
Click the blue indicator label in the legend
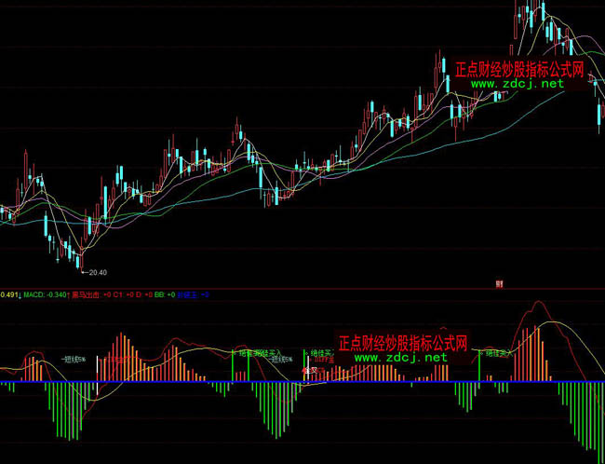coord(189,294)
